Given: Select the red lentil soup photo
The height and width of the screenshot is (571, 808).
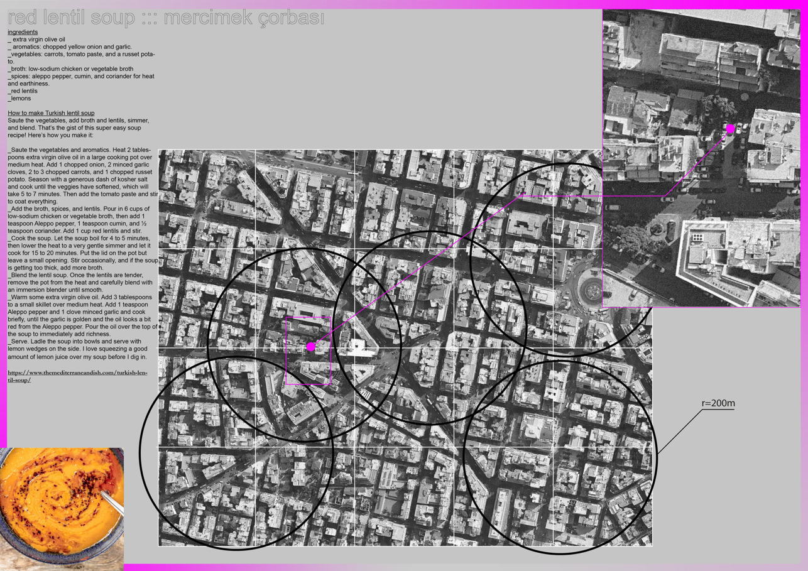Looking at the screenshot, I should pos(62,509).
